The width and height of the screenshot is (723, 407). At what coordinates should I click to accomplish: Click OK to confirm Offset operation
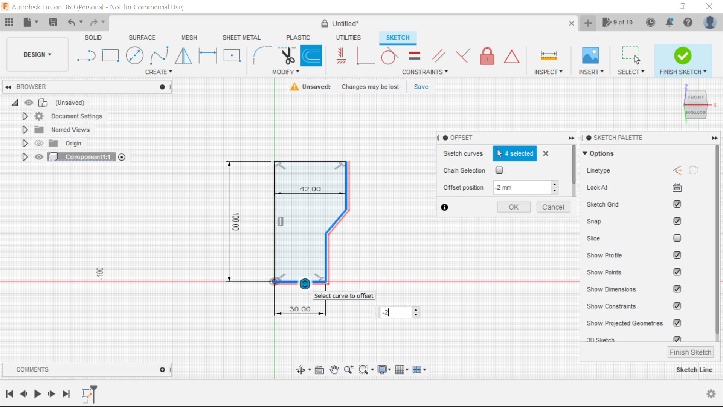514,207
